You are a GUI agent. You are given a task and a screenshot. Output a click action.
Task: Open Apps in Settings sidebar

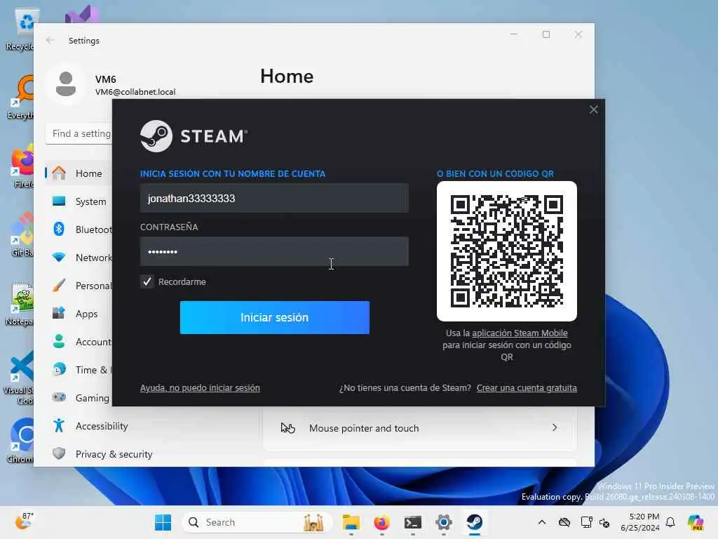[x=79, y=314]
